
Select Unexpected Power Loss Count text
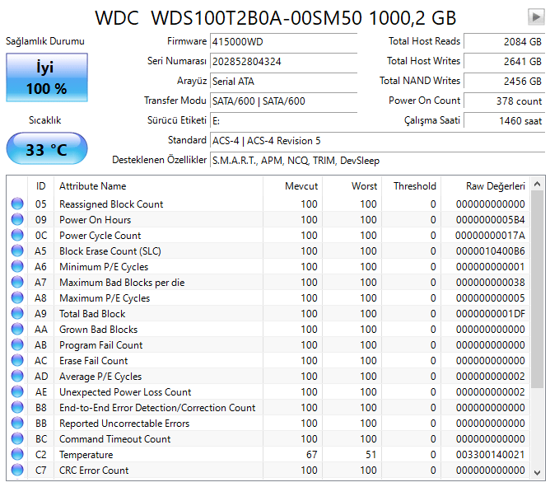pyautogui.click(x=125, y=392)
